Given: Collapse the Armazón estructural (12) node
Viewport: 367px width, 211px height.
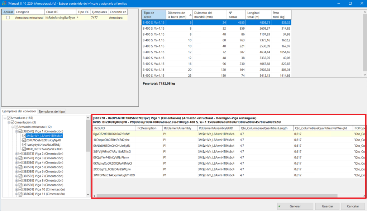Looking at the screenshot, I should pos(13,127).
